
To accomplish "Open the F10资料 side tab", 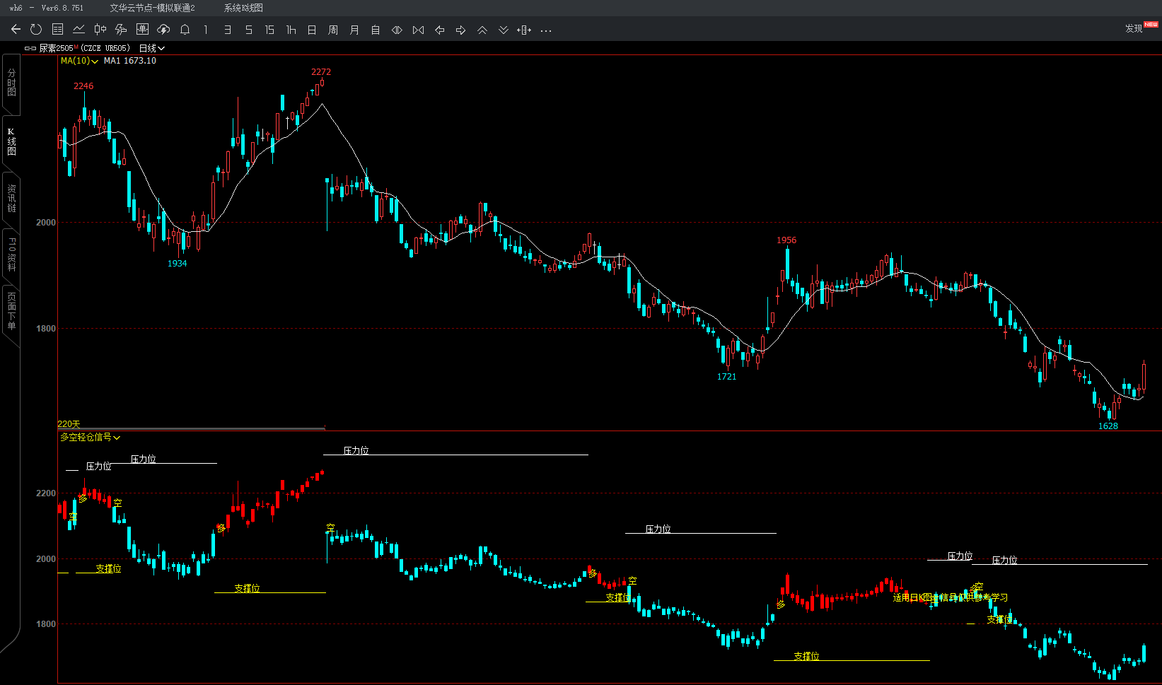I will [x=11, y=254].
